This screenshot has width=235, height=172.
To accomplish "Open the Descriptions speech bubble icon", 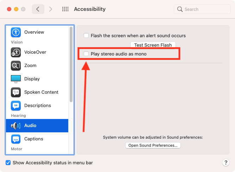I will pyautogui.click(x=16, y=106).
